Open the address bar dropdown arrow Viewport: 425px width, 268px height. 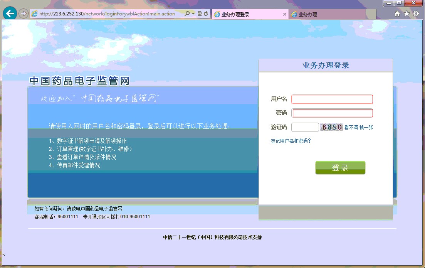coord(193,14)
